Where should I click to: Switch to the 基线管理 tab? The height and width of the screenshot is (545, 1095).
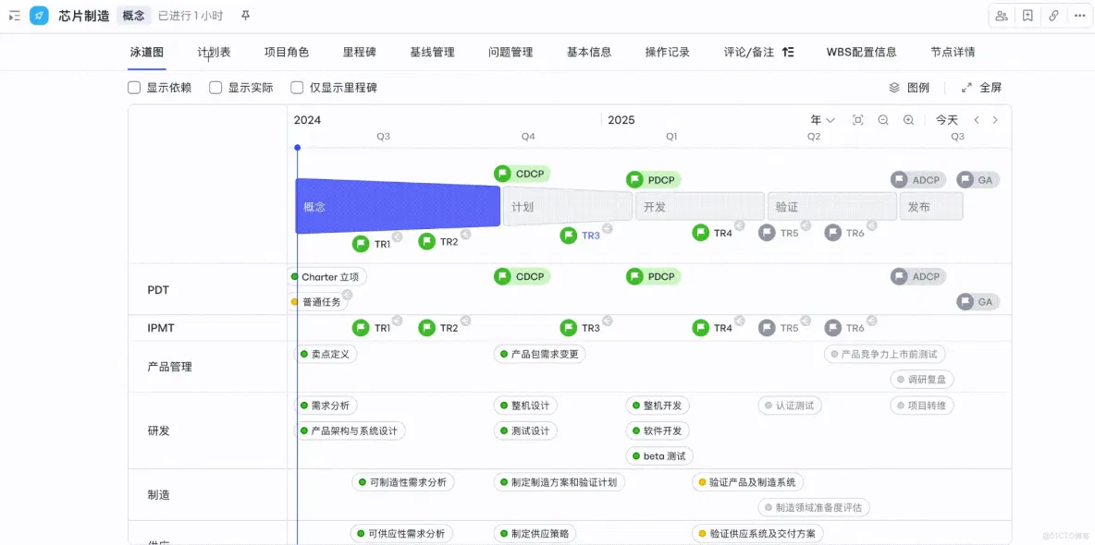coord(432,52)
